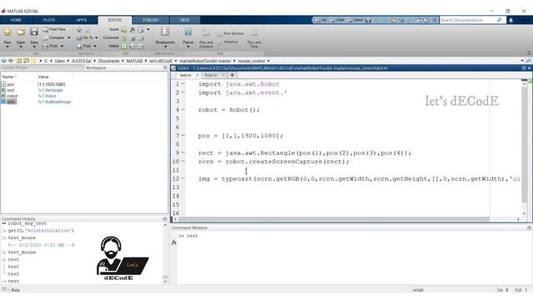This screenshot has height=300, width=533.
Task: Click the Insert section icon
Action: point(124,30)
